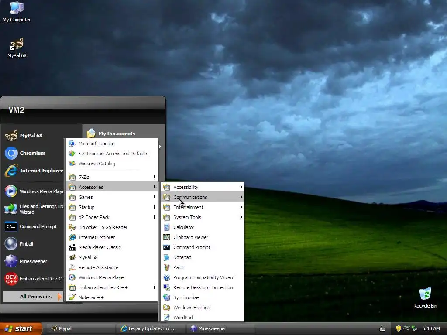This screenshot has width=447, height=335.
Task: Expand the Embarcadero Dev-C++ program folder
Action: point(112,287)
